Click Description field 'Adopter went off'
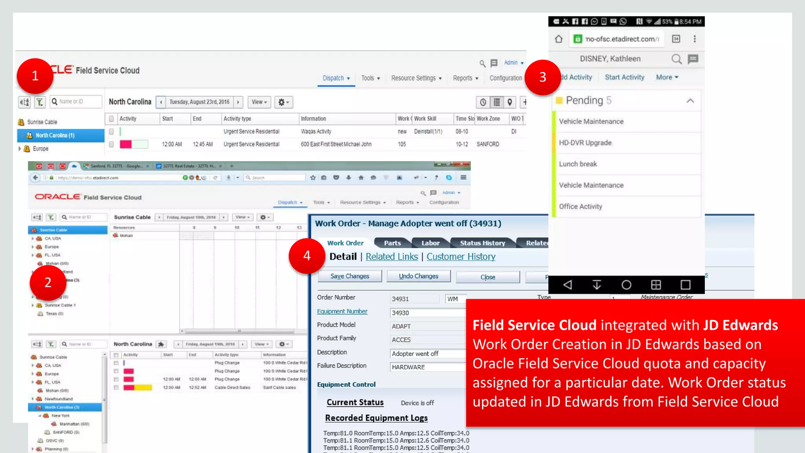The height and width of the screenshot is (453, 805). (428, 354)
